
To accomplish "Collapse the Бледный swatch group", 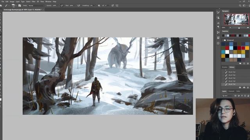I will click(223, 40).
